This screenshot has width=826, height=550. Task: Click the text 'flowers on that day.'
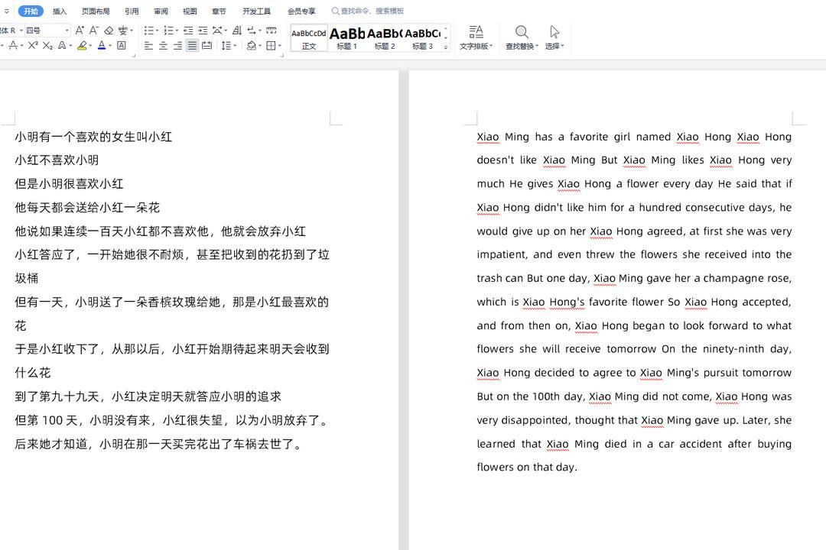(x=527, y=467)
